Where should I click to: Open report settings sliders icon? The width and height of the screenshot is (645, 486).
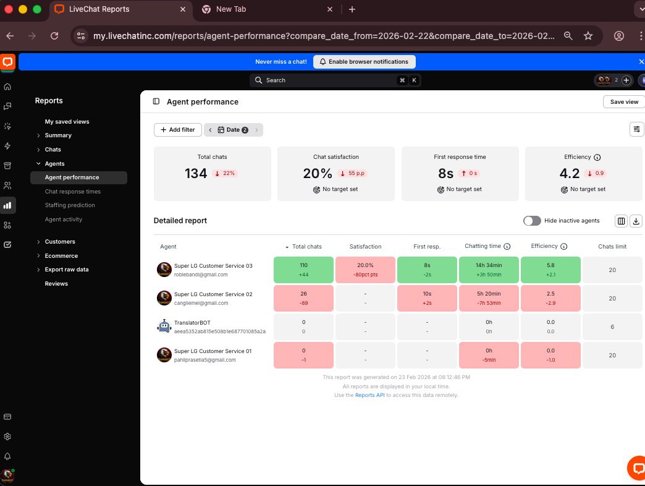point(636,129)
